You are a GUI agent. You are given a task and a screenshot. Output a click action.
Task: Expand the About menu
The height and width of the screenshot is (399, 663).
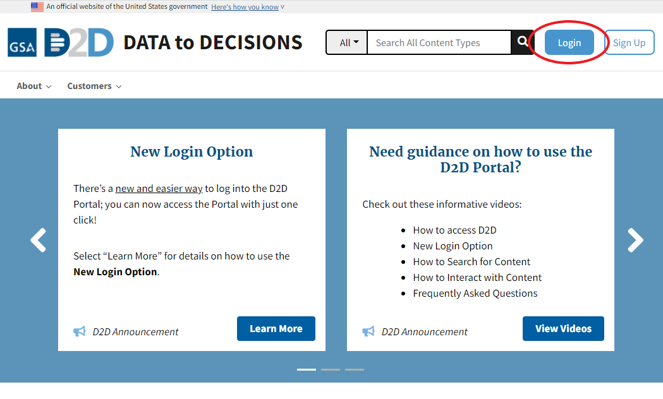point(34,86)
